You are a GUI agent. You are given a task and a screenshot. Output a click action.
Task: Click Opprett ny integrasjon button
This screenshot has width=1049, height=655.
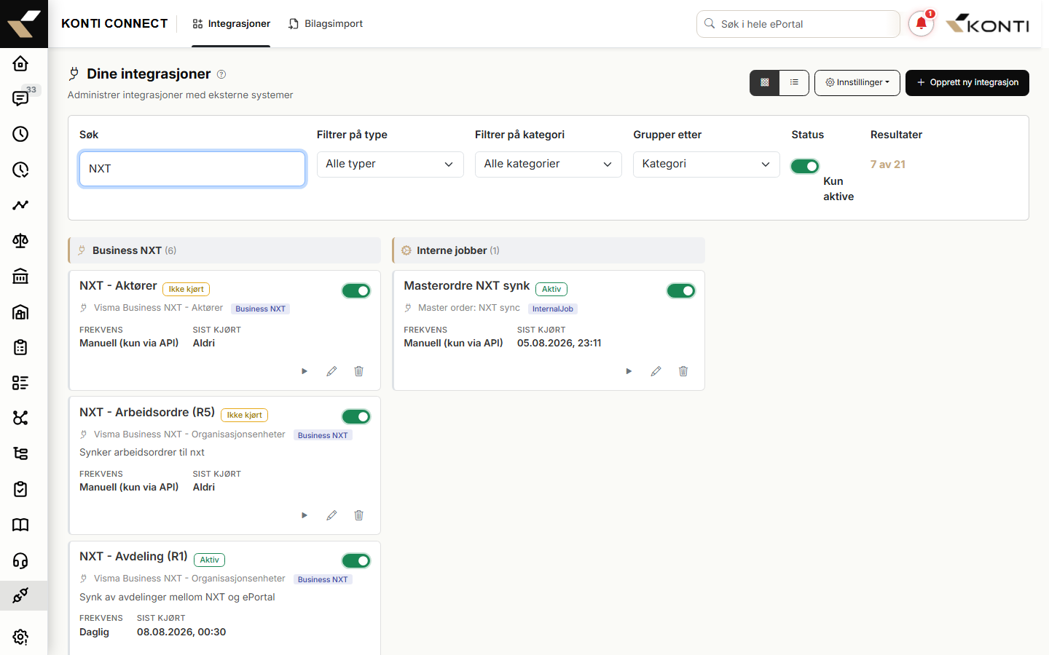click(x=967, y=83)
